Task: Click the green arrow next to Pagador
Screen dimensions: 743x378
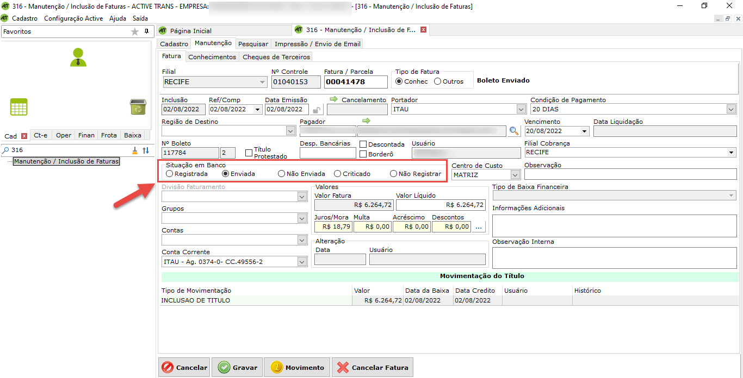Action: click(366, 121)
